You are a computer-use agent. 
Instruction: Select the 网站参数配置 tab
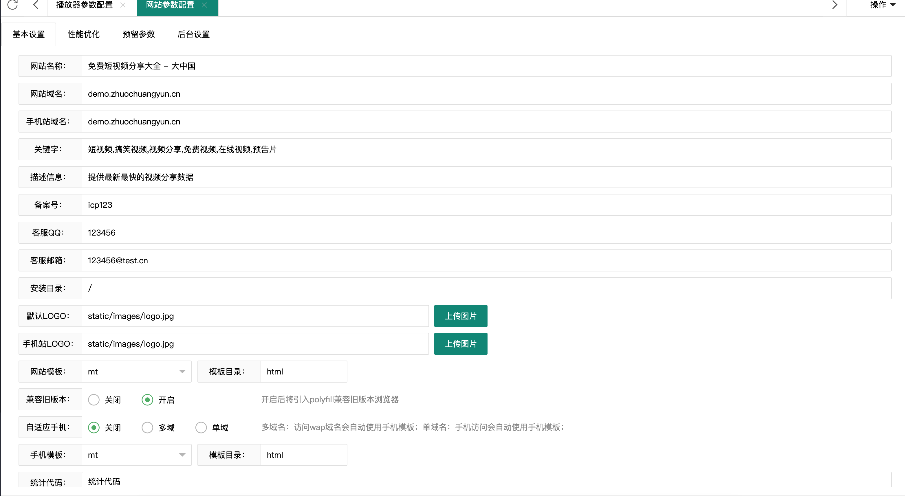tap(170, 5)
